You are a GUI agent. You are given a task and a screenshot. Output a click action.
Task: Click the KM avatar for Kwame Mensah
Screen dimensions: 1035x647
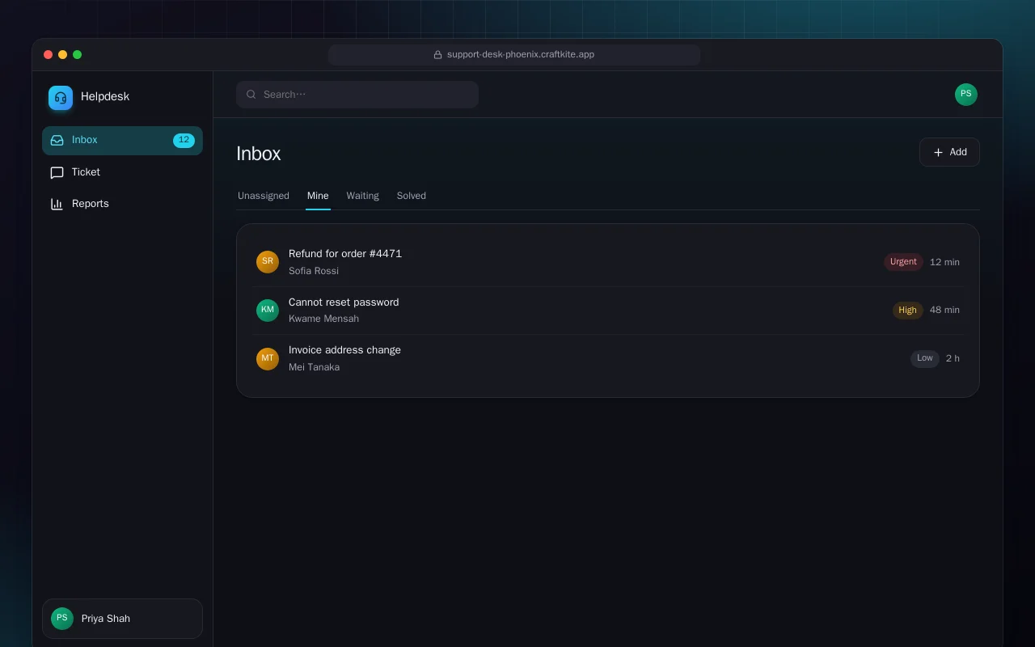(268, 310)
